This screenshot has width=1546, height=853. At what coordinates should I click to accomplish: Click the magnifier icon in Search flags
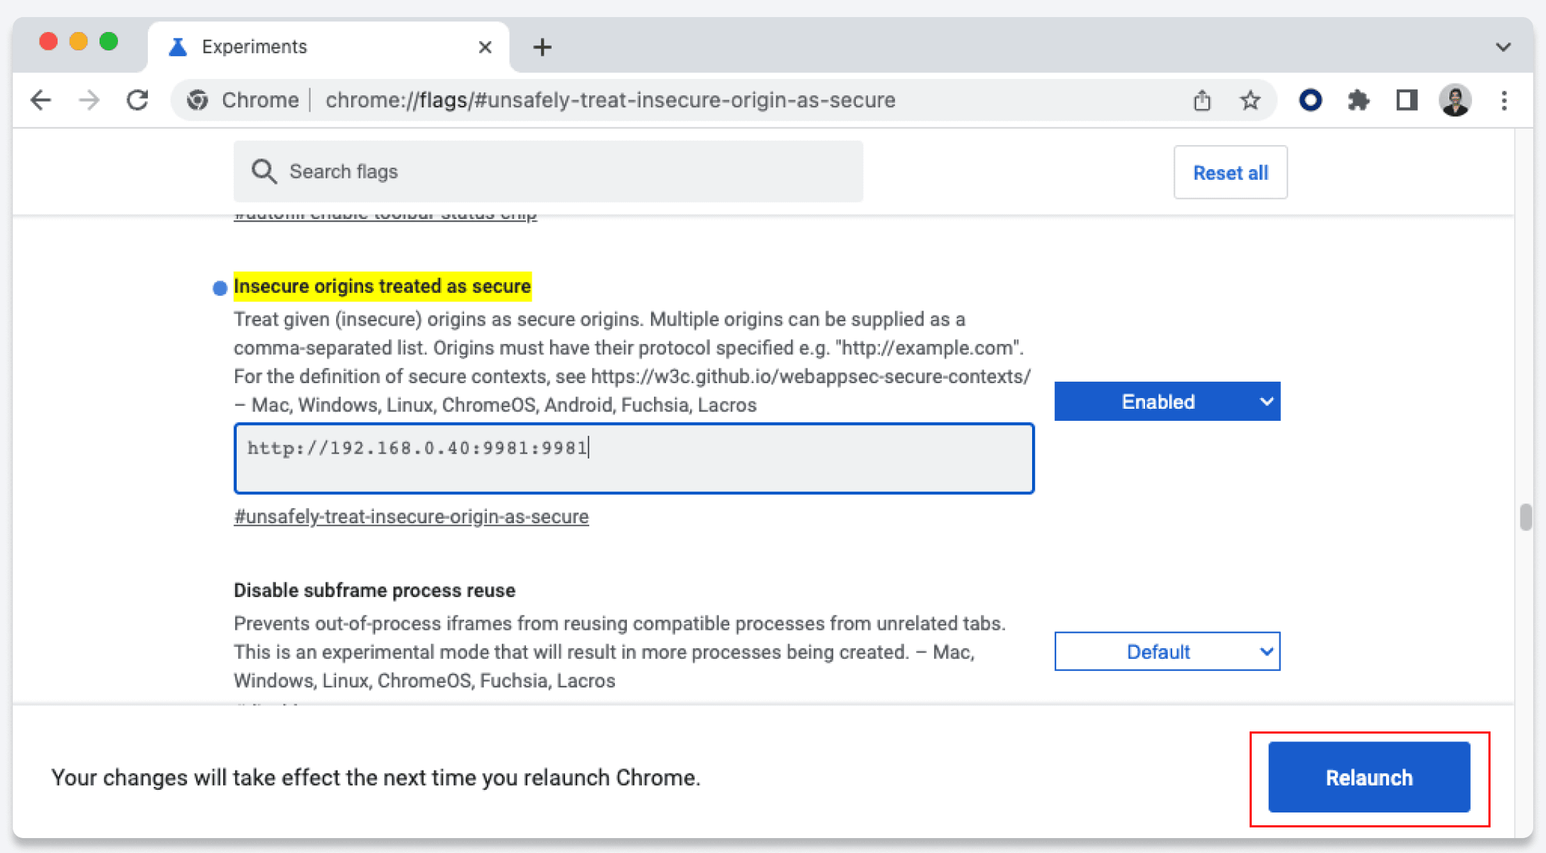[264, 171]
